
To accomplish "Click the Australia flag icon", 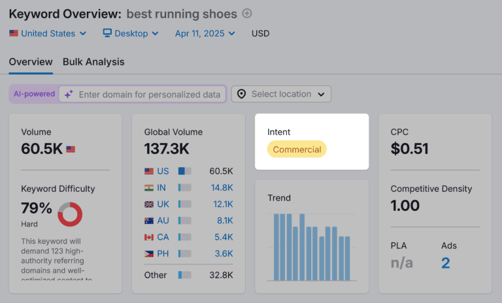I will click(x=149, y=221).
